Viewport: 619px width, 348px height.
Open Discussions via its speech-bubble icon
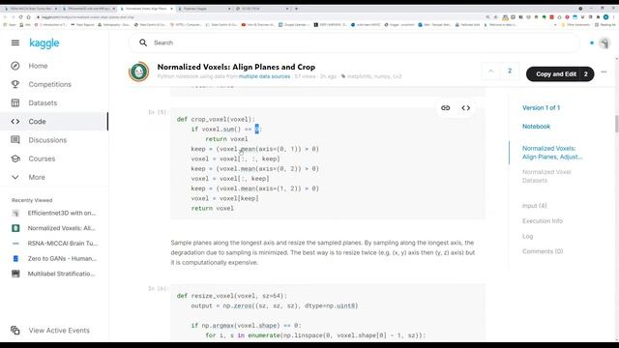pyautogui.click(x=15, y=139)
